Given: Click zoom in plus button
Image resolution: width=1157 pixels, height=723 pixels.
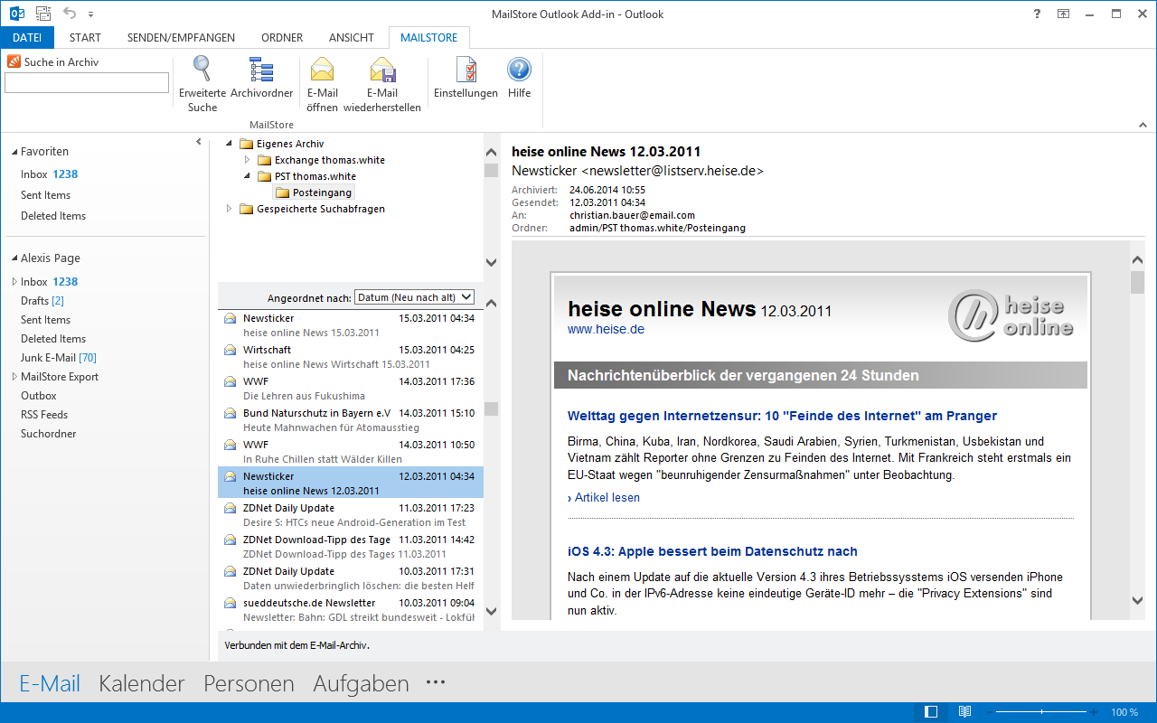Looking at the screenshot, I should pos(1092,712).
